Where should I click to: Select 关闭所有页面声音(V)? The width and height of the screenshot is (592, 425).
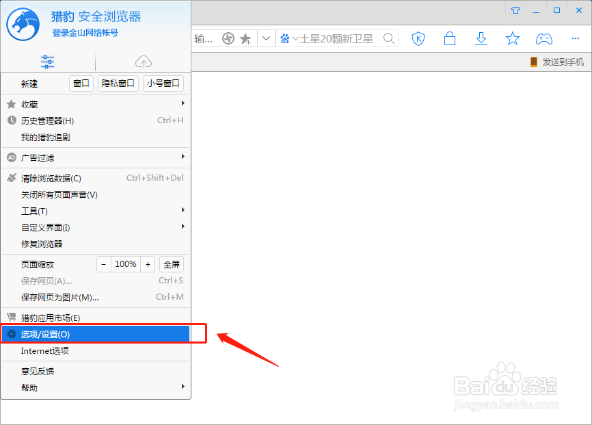click(x=96, y=195)
